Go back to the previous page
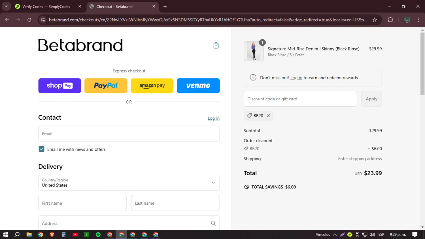The width and height of the screenshot is (425, 239). 7,20
